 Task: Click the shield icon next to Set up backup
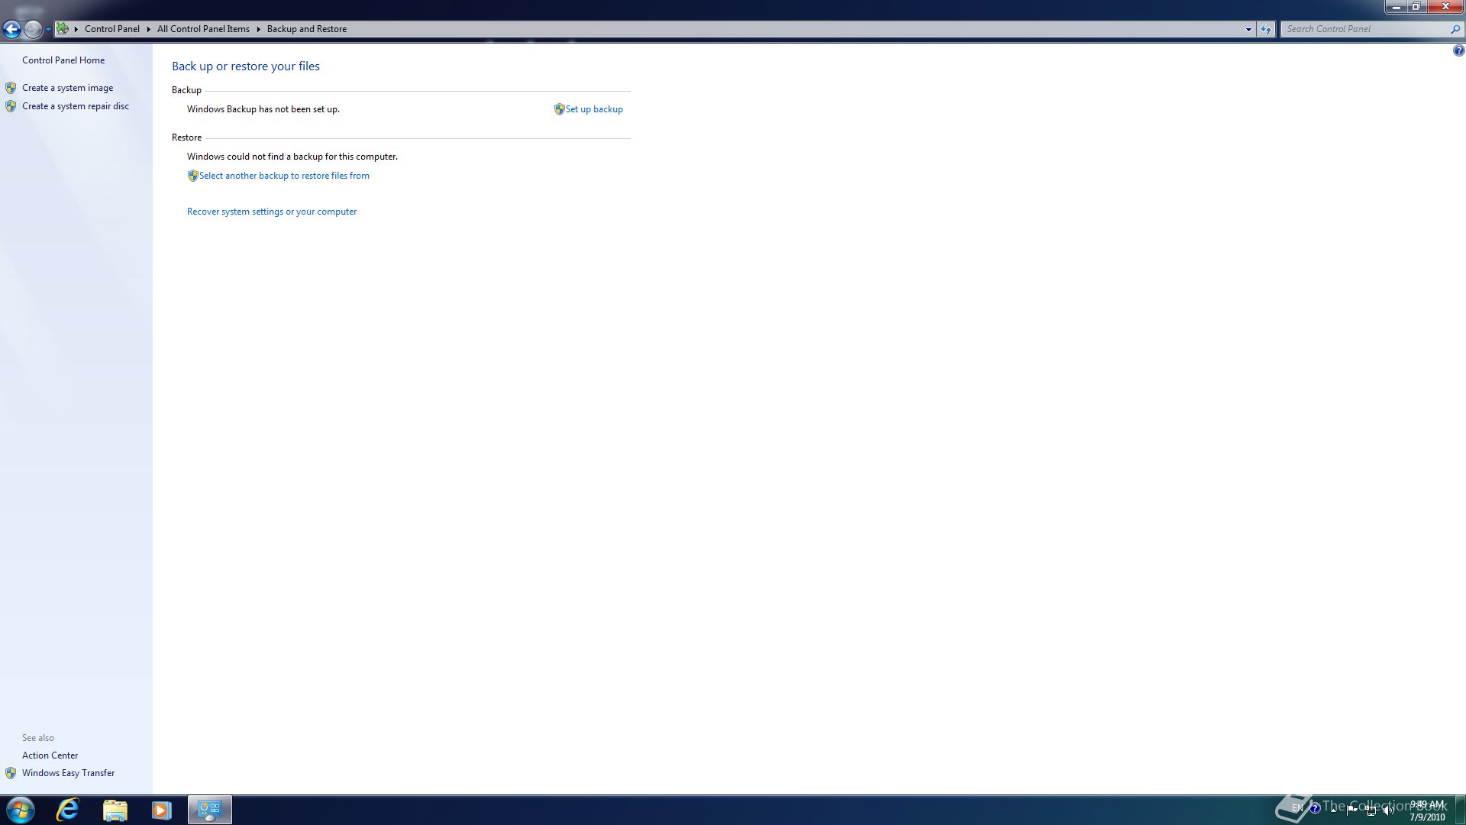click(559, 109)
